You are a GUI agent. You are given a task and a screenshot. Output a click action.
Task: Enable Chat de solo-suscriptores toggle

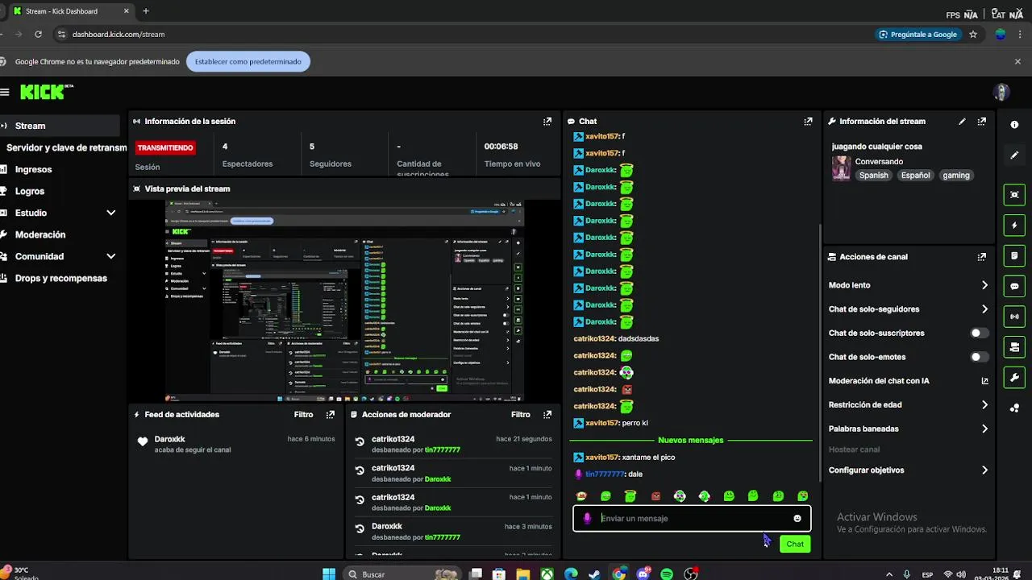point(979,333)
